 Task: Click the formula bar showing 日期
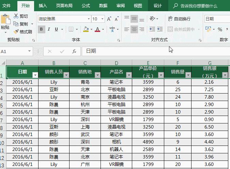pyautogui.click(x=156, y=51)
